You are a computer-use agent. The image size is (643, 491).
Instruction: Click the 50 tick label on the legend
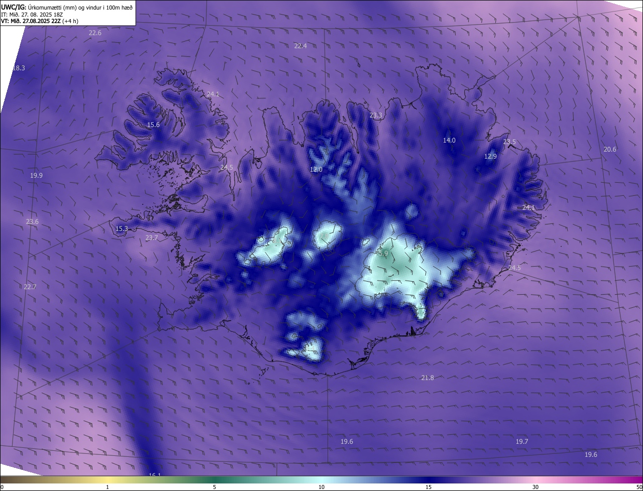(x=639, y=487)
